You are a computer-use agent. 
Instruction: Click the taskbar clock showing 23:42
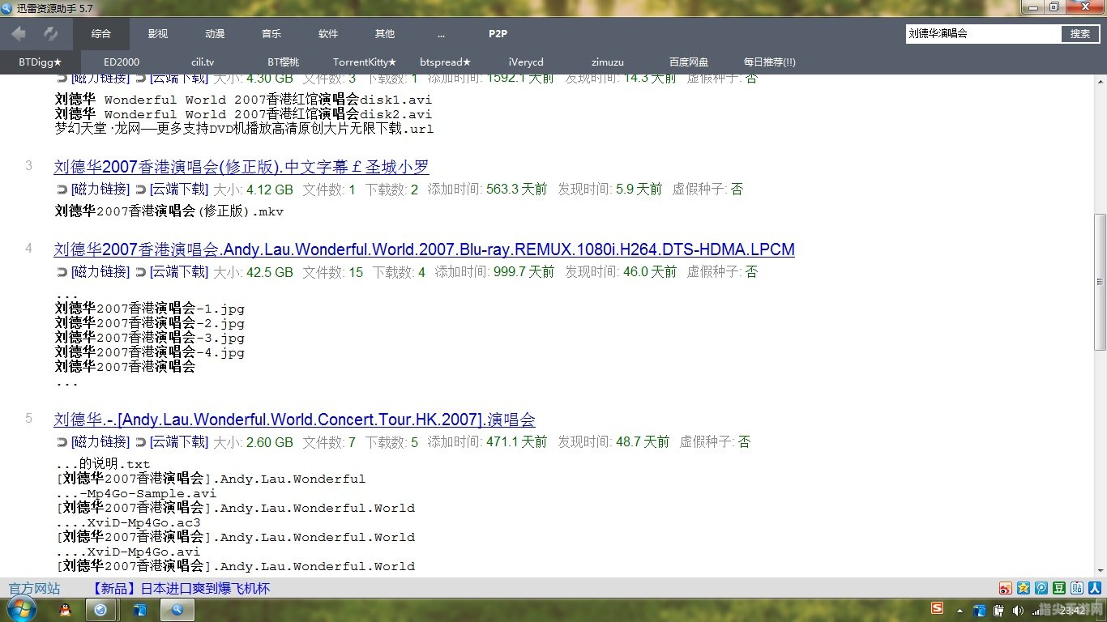1072,610
